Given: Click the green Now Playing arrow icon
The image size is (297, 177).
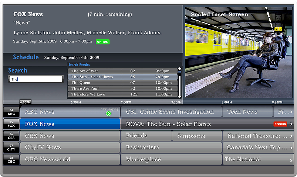Looking at the screenshot, I should tap(108, 114).
